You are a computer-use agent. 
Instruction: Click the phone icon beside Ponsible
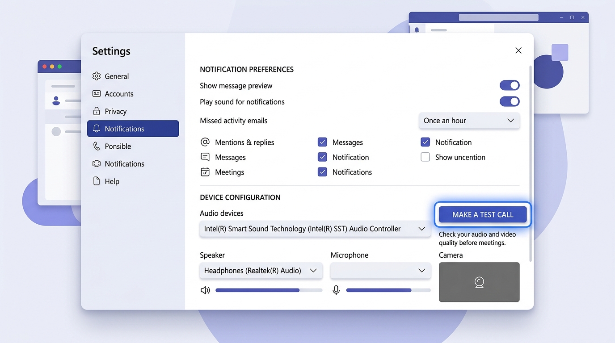[96, 146]
